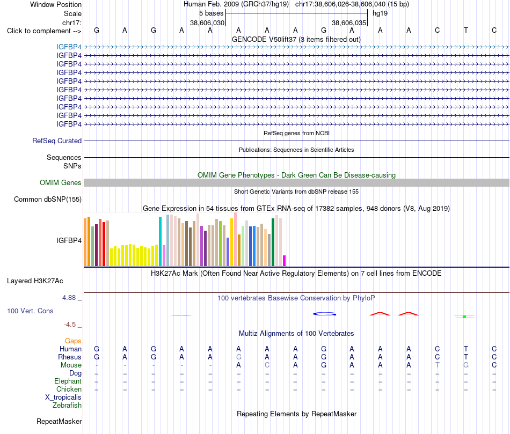Open 'Publications: Sequences in Scientific Articles' title
Image resolution: width=510 pixels, height=434 pixels.
click(x=296, y=150)
